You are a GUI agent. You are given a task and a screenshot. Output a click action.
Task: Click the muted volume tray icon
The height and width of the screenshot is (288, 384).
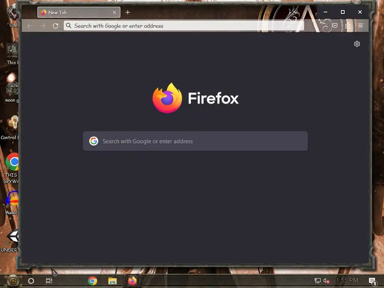coord(326,280)
